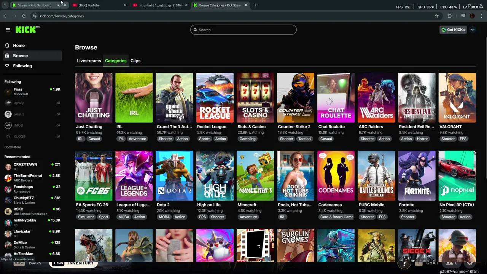Screen dimensions: 487x274
Task: Click site info icon in address bar
Action: (x=35, y=16)
